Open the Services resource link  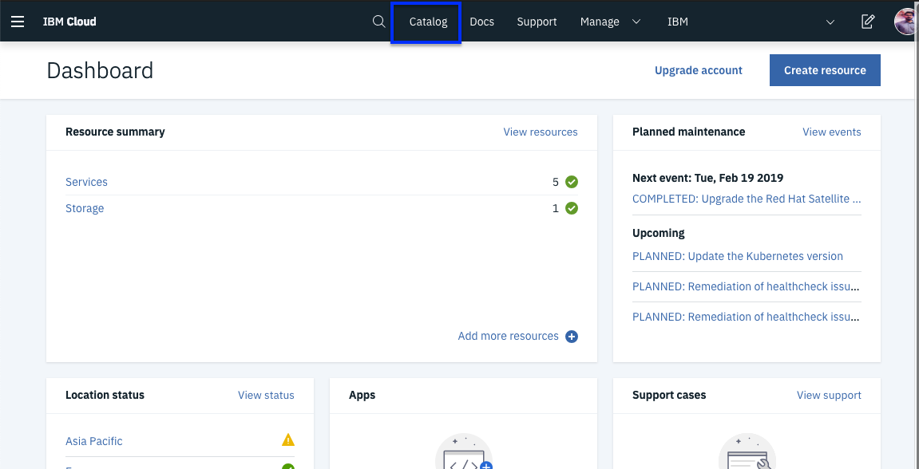coord(87,182)
